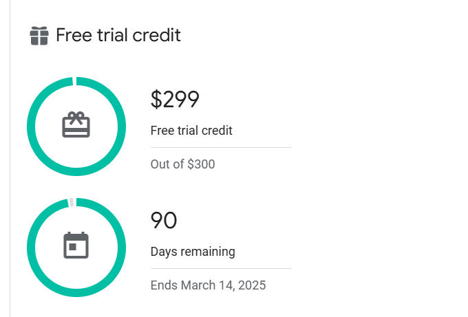Click the Free trial credit label under $299
This screenshot has width=468, height=317.
191,131
